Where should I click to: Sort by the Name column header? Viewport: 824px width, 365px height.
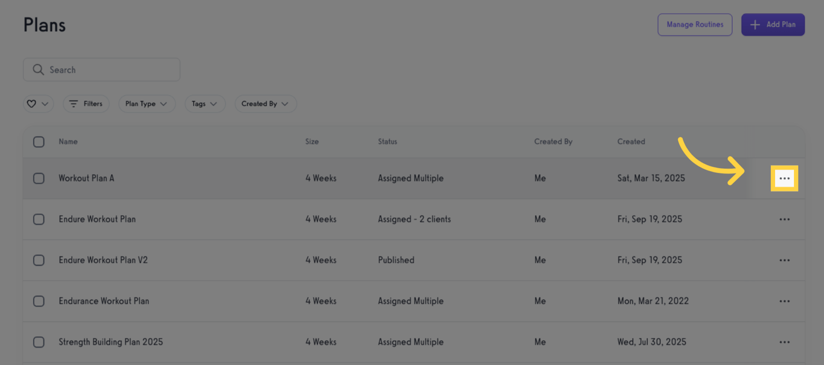click(x=68, y=142)
